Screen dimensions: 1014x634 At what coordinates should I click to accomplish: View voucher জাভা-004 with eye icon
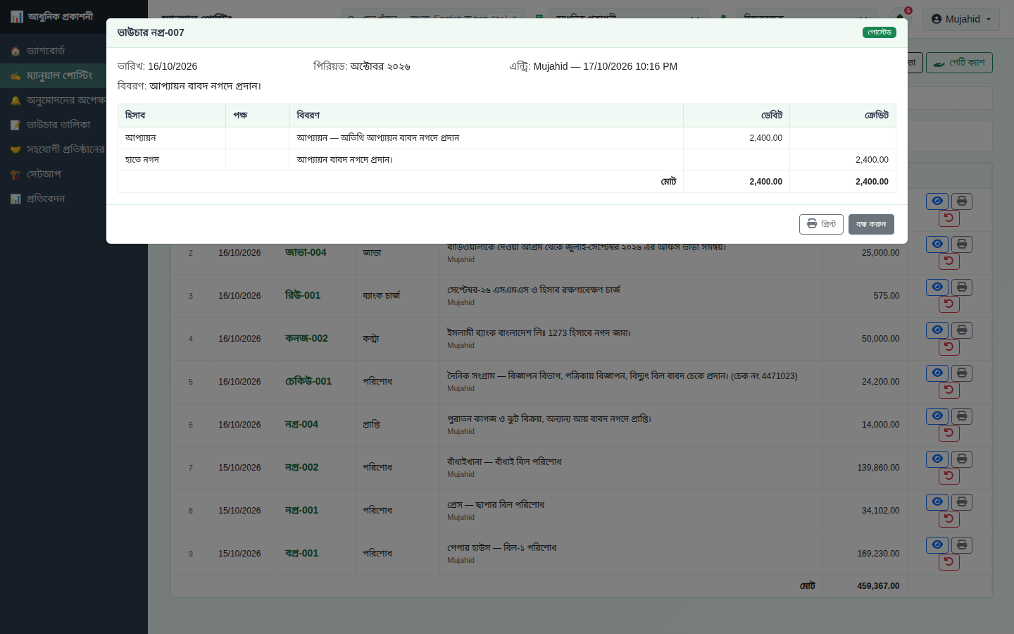point(937,244)
